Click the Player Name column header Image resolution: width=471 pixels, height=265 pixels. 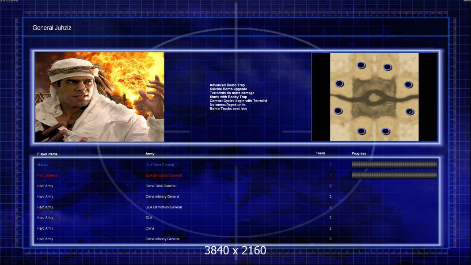point(47,154)
